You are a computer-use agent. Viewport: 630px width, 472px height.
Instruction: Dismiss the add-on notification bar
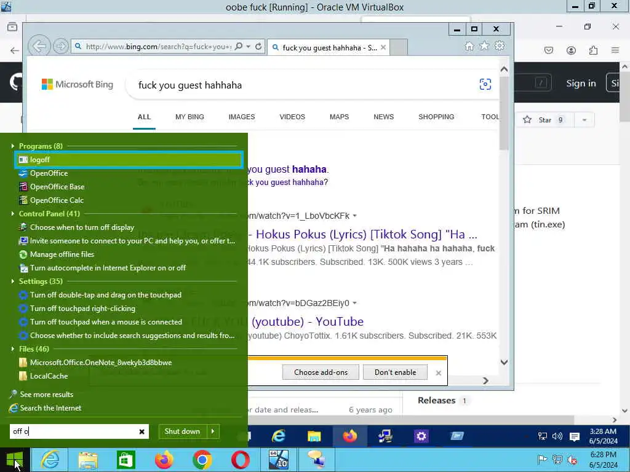(x=438, y=373)
